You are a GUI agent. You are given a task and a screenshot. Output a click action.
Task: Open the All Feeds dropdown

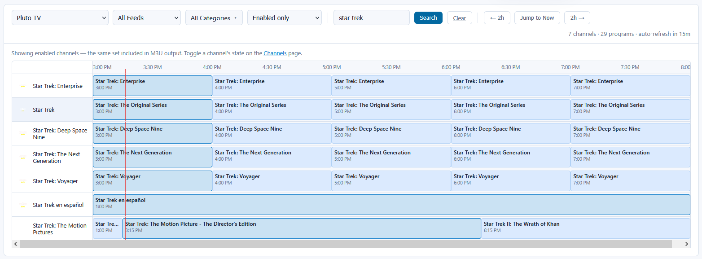tap(147, 18)
